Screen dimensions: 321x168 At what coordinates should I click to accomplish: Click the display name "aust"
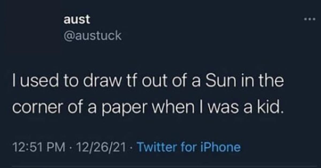[x=77, y=19]
